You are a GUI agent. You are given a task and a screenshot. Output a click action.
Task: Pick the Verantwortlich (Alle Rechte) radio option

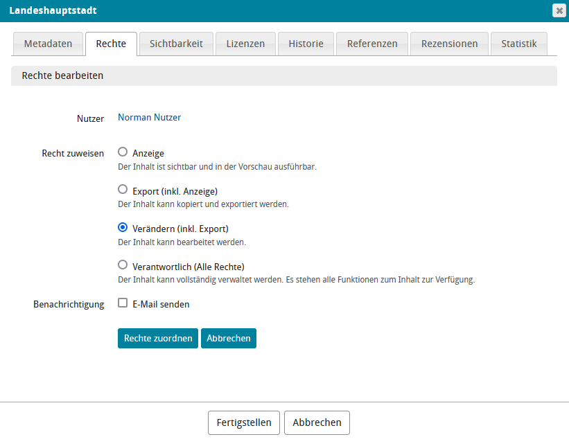pyautogui.click(x=123, y=265)
